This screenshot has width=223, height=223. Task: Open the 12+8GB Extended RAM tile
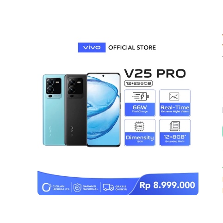point(175,132)
